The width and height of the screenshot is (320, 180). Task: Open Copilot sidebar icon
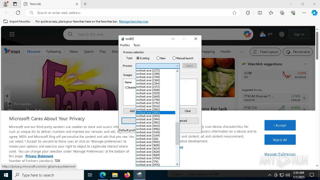click(314, 13)
